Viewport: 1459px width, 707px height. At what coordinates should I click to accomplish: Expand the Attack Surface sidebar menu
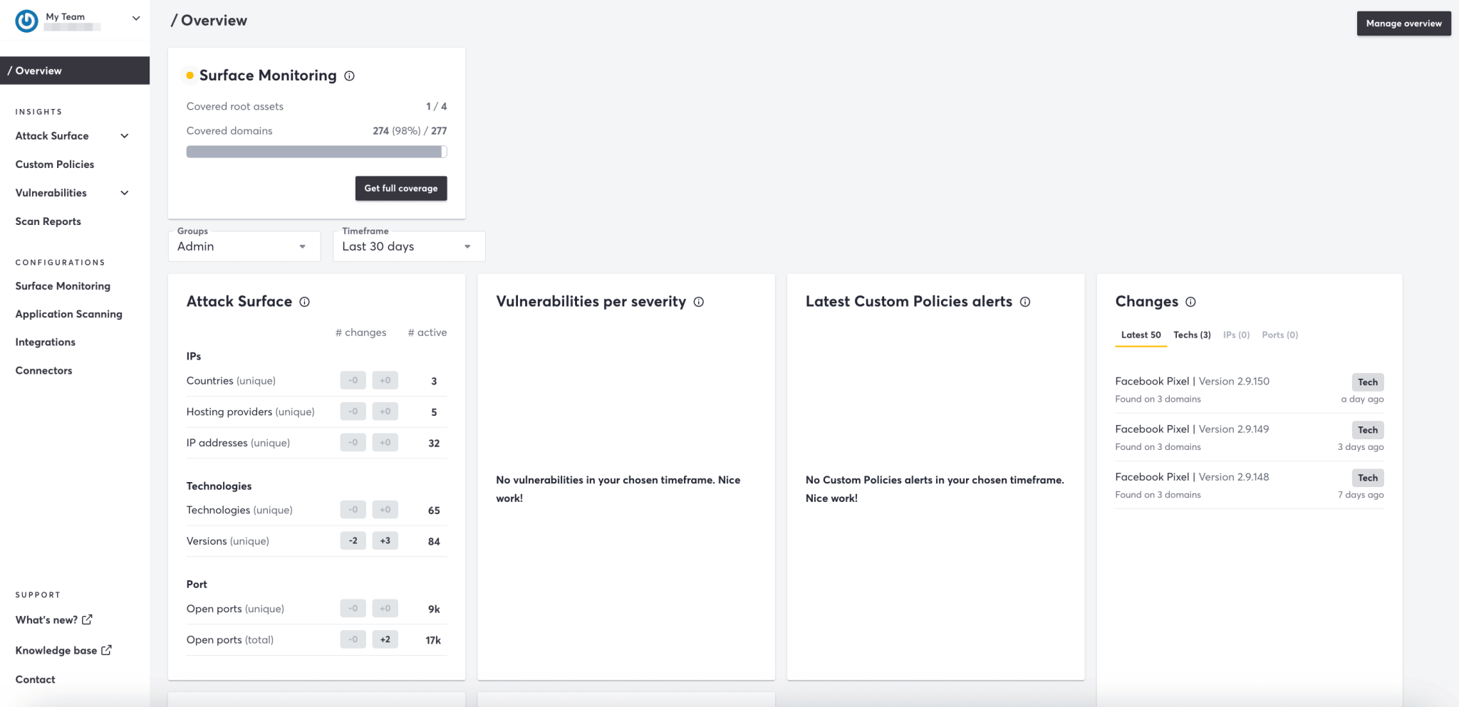click(x=125, y=136)
